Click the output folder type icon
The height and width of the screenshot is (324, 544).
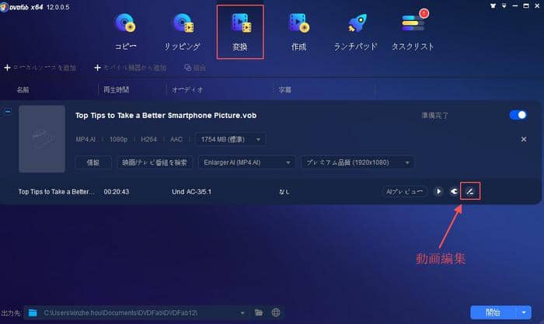pyautogui.click(x=33, y=313)
